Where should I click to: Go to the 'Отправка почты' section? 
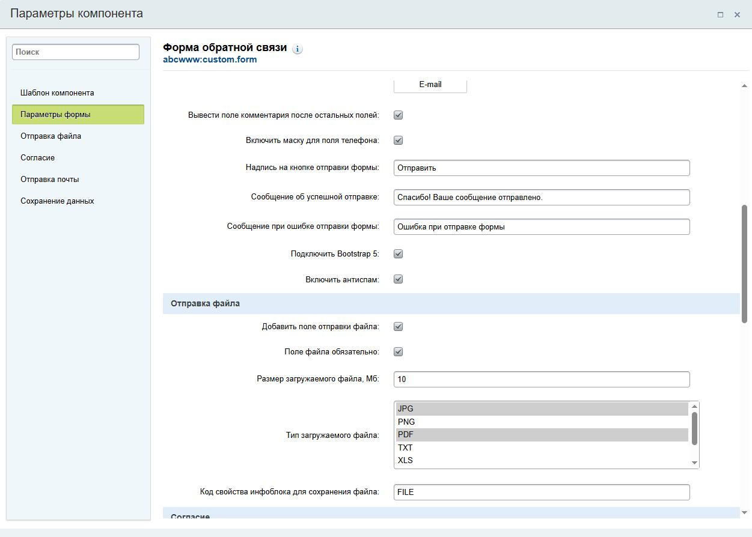(50, 180)
